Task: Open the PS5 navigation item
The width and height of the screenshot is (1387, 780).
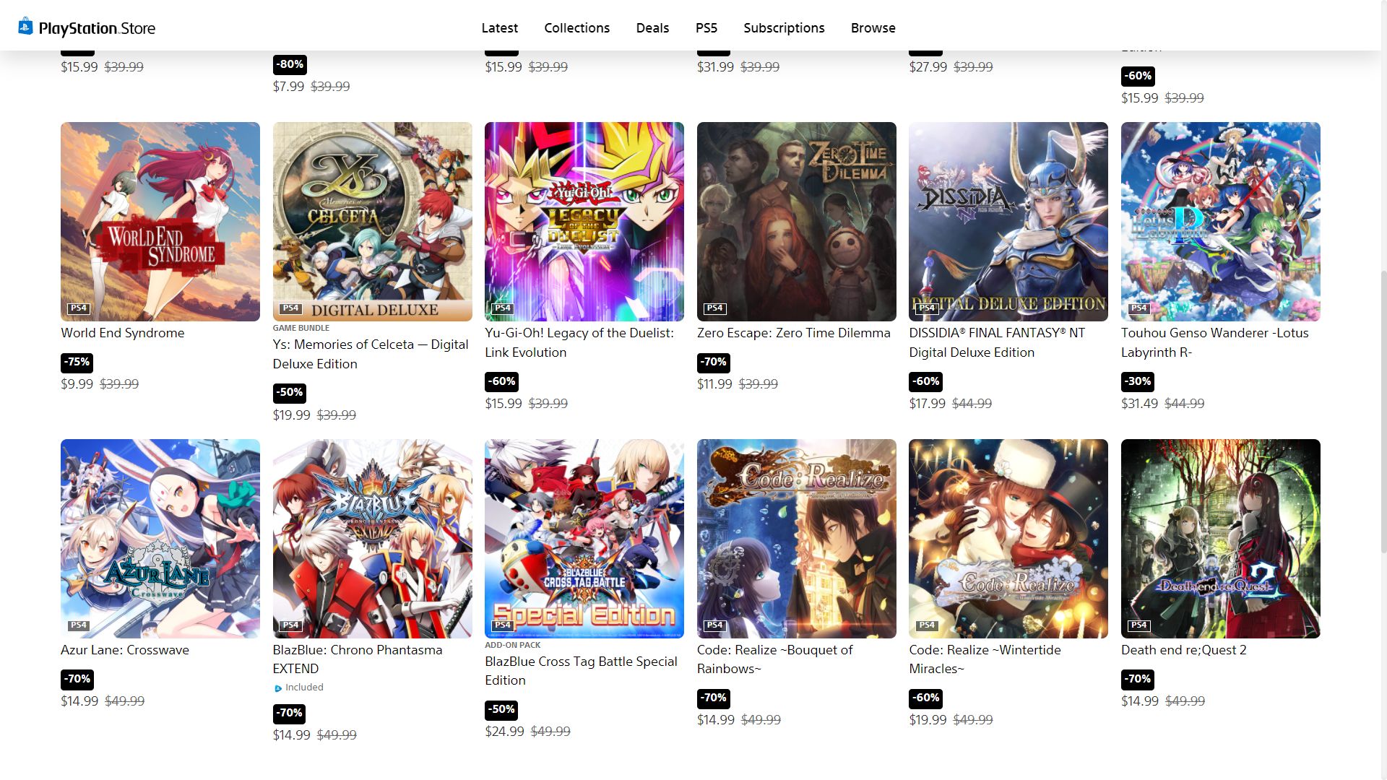Action: [707, 28]
